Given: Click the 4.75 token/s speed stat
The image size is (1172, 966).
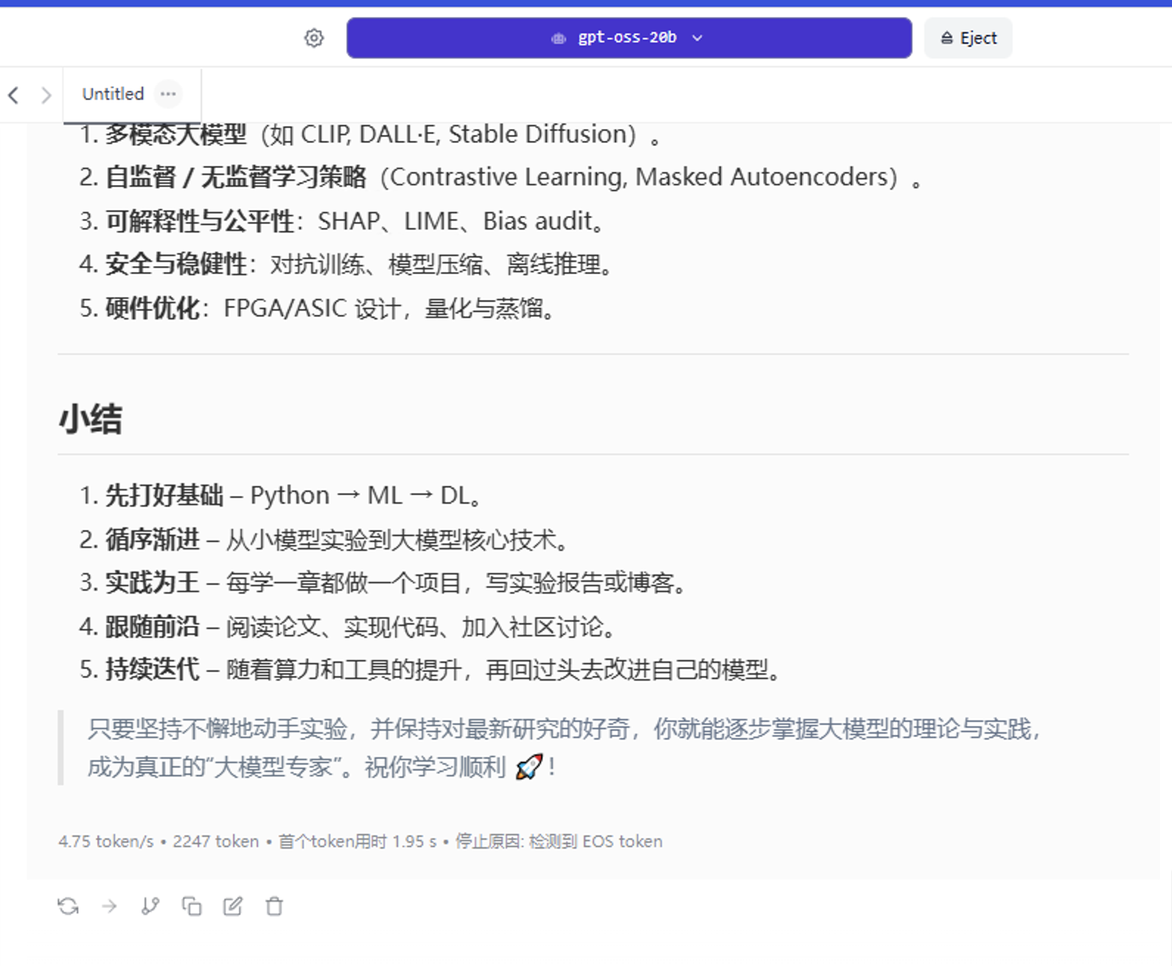Looking at the screenshot, I should pos(106,841).
